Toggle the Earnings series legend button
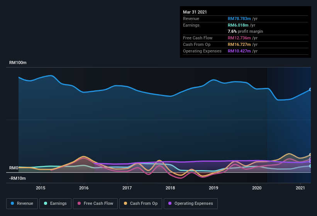 [55, 204]
